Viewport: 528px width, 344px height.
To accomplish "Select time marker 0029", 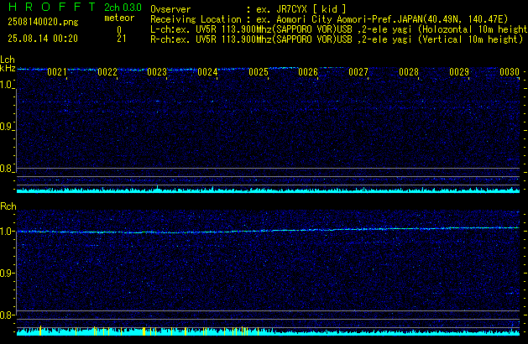I will [459, 72].
